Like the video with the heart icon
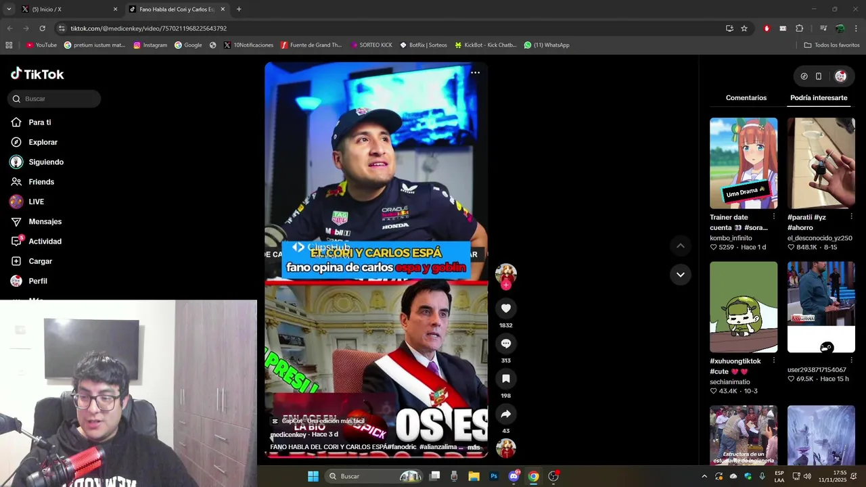Image resolution: width=866 pixels, height=487 pixels. coord(505,308)
